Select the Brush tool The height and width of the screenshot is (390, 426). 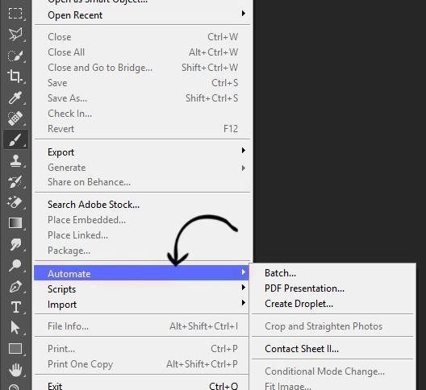click(x=15, y=139)
